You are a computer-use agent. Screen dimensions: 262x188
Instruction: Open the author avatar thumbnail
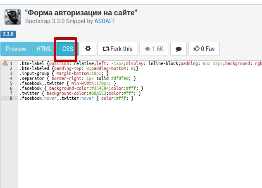click(13, 17)
